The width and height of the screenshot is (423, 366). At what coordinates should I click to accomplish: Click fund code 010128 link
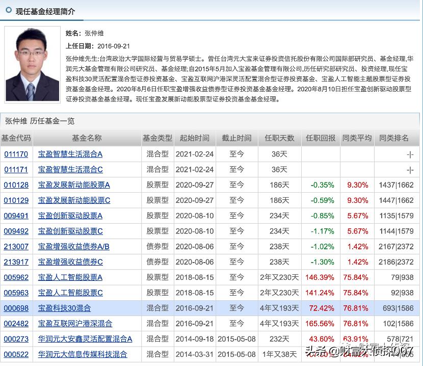click(x=16, y=185)
